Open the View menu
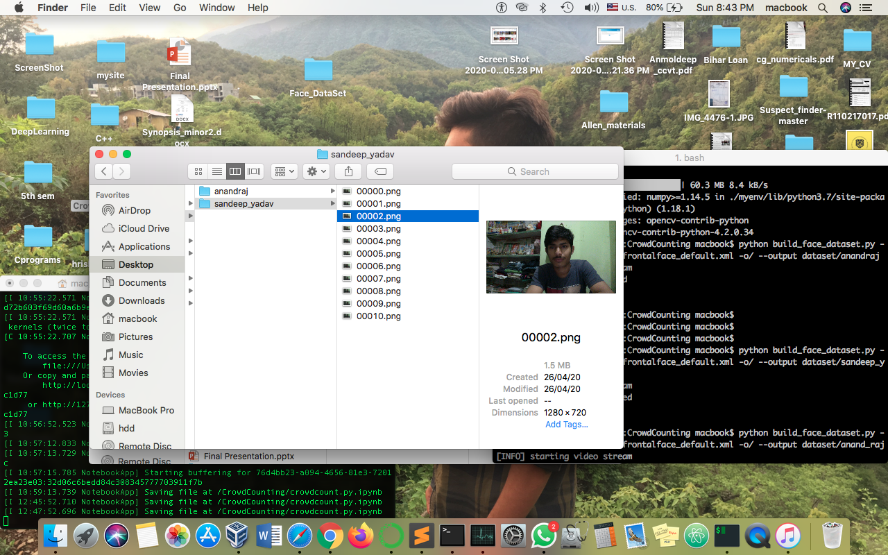The image size is (888, 555). point(150,8)
